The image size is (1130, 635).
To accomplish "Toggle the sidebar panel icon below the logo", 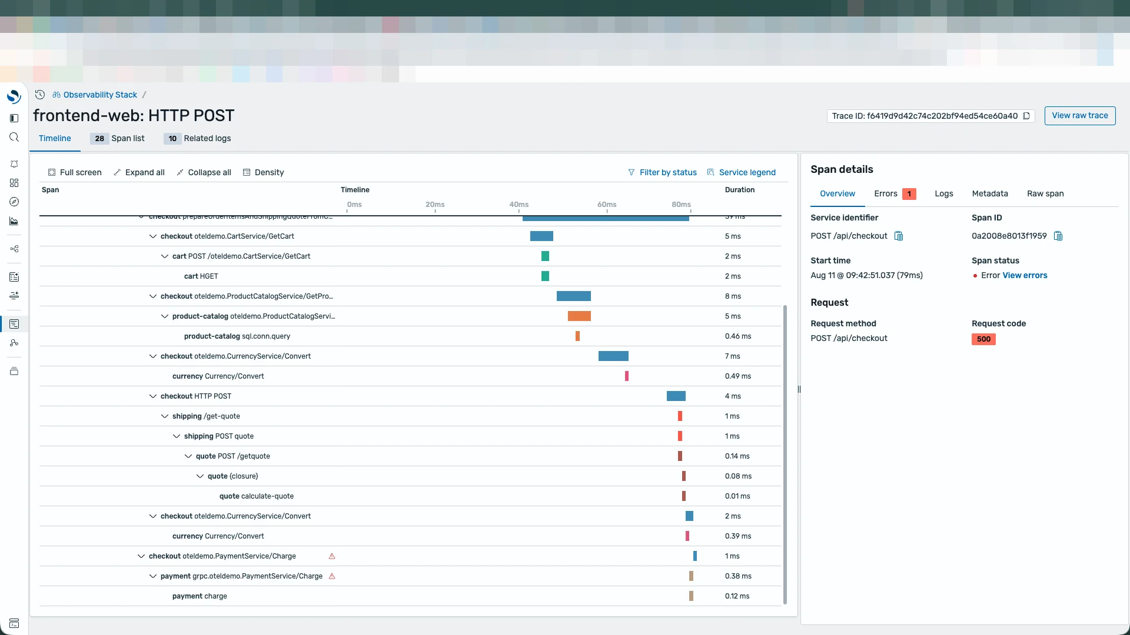I will (14, 118).
